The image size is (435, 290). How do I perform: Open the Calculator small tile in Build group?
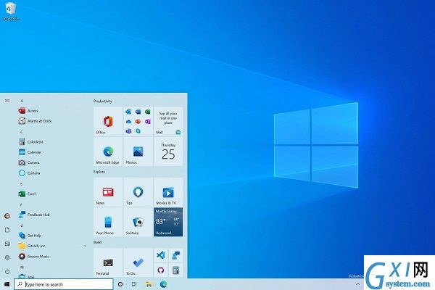[175, 270]
